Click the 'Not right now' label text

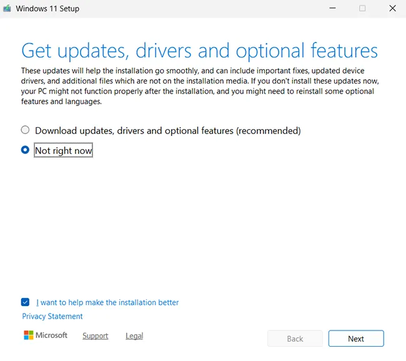pyautogui.click(x=64, y=150)
